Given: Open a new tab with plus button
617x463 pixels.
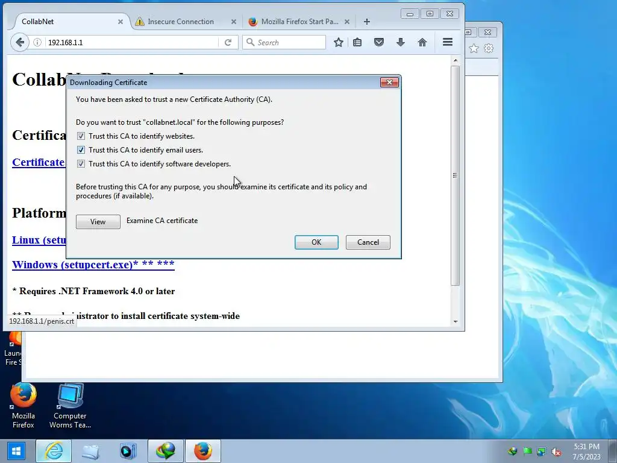Looking at the screenshot, I should click(367, 22).
